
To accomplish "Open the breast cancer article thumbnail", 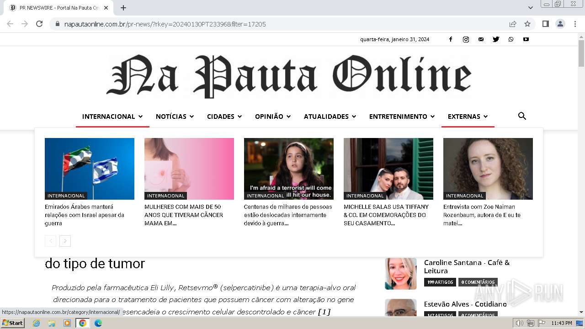I will 189,169.
